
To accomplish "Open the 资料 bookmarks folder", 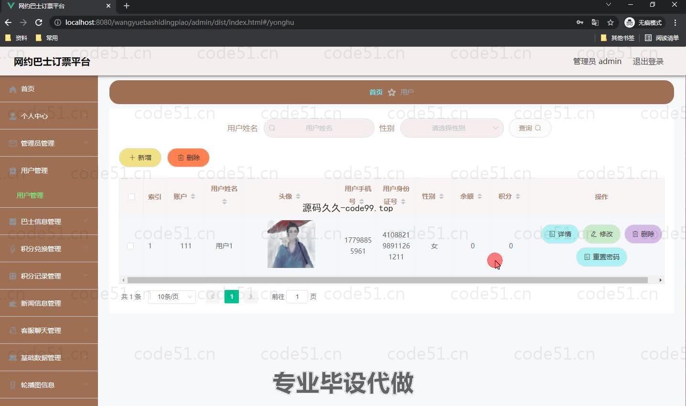I will (16, 38).
